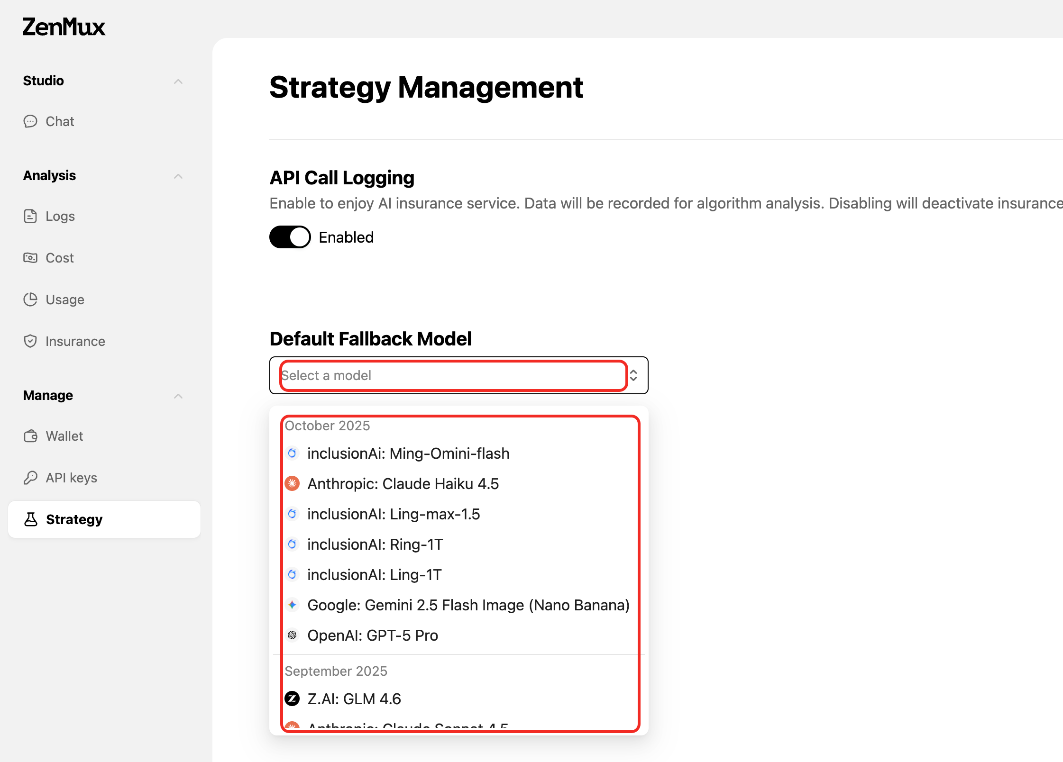
Task: Click the Cost icon under Analysis
Action: click(x=30, y=258)
